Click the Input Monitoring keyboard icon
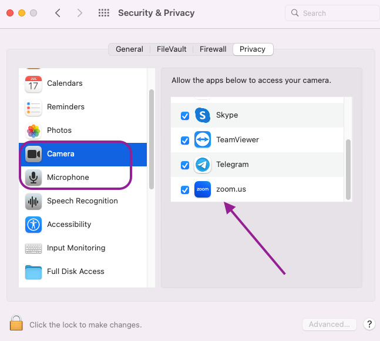This screenshot has height=341, width=380. tap(33, 248)
